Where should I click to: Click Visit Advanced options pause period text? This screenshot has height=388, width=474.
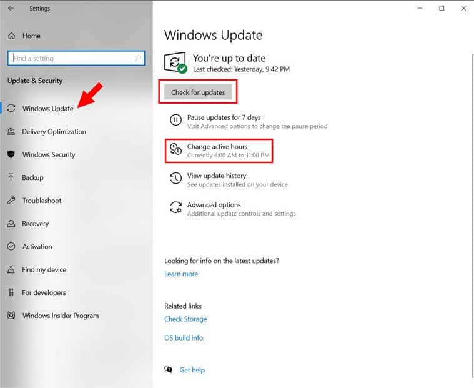click(x=257, y=126)
